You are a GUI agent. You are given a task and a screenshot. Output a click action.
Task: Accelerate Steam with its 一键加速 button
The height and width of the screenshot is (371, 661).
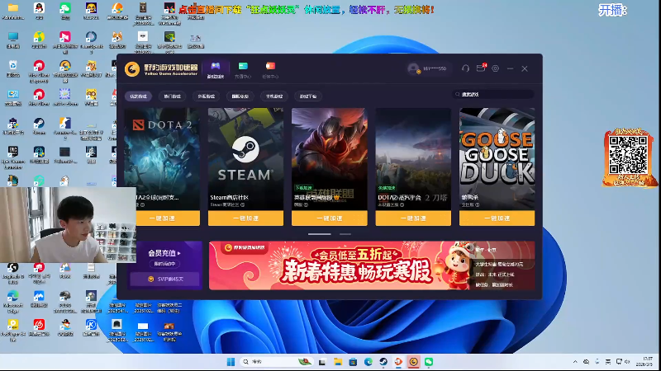[245, 218]
